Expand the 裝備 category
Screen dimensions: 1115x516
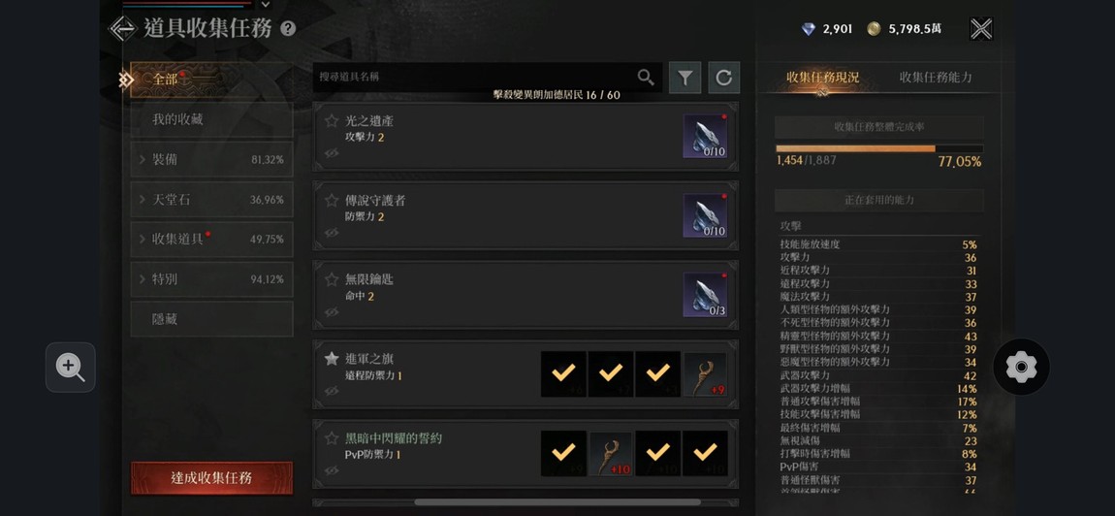tap(212, 159)
